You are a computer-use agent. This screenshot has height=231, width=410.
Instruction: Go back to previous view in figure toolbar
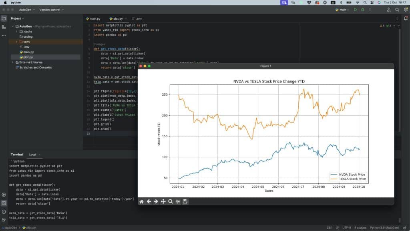[149, 201]
